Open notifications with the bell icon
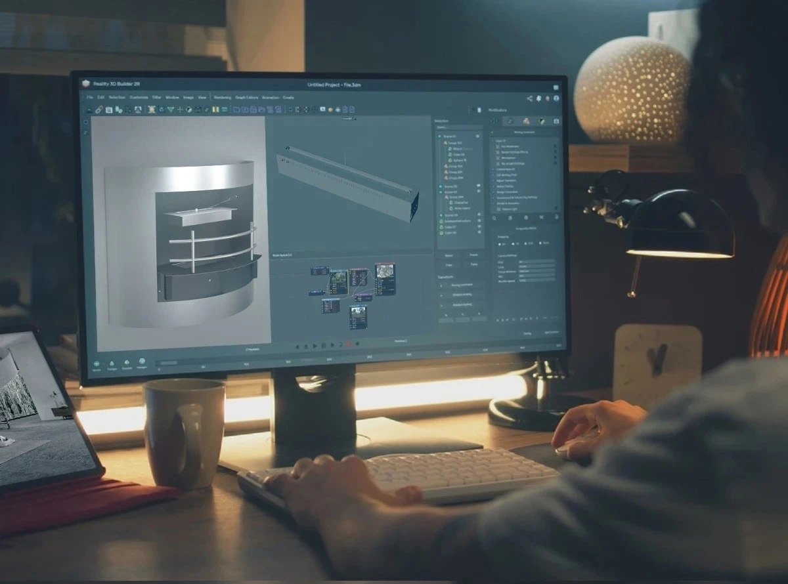 (x=538, y=98)
